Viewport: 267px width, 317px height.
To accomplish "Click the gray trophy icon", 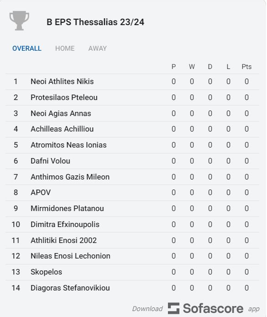I will pyautogui.click(x=19, y=21).
